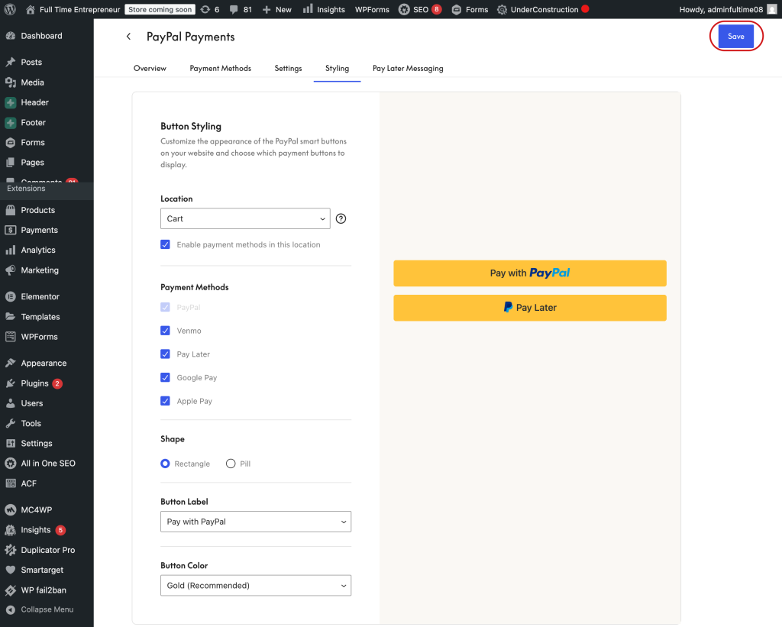Open ACF in sidebar
782x627 pixels.
28,483
